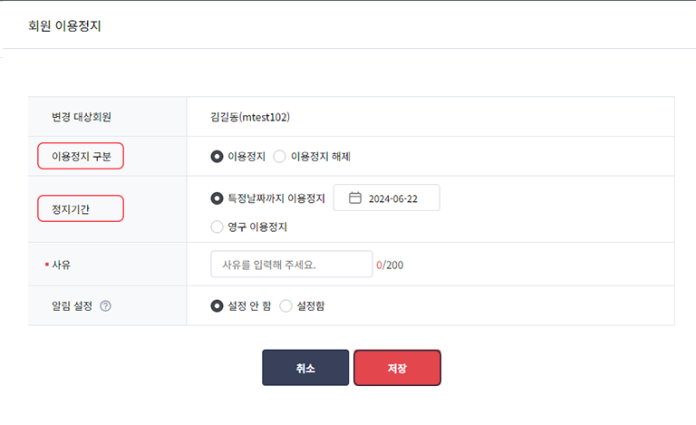This screenshot has width=696, height=425.
Task: Click the 변경 대상회원 row label
Action: point(82,117)
